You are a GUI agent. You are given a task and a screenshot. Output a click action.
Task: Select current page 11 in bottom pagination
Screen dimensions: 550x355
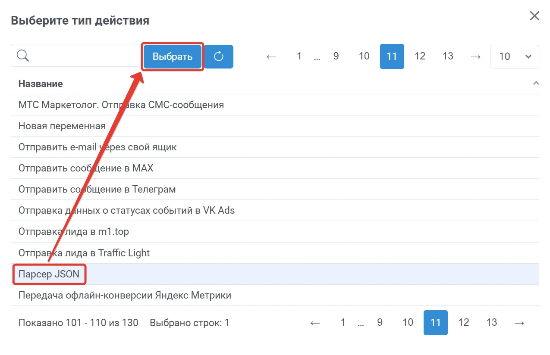[x=436, y=323]
